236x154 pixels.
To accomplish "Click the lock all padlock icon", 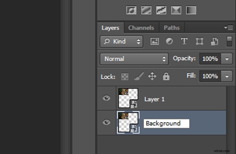I will [x=166, y=76].
